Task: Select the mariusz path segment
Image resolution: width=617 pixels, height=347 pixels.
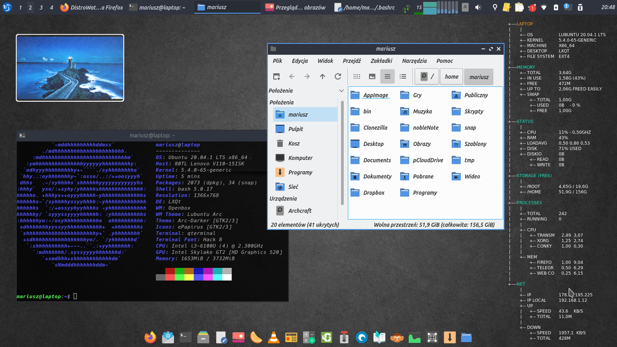Action: (x=479, y=77)
